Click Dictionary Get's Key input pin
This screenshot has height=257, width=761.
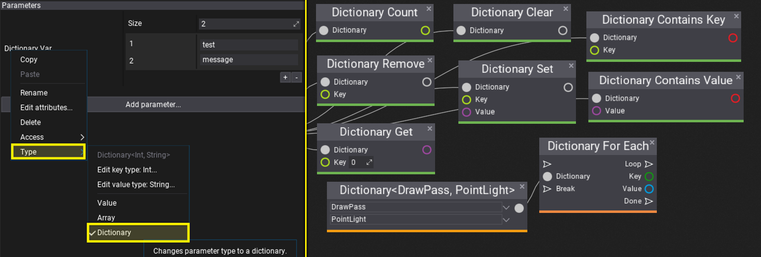pyautogui.click(x=325, y=162)
